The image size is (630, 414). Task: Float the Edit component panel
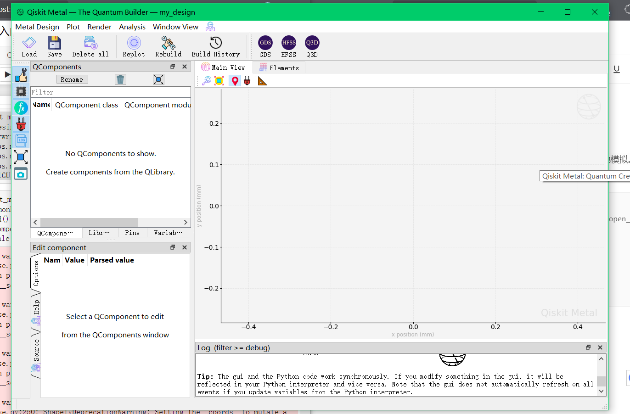[173, 247]
